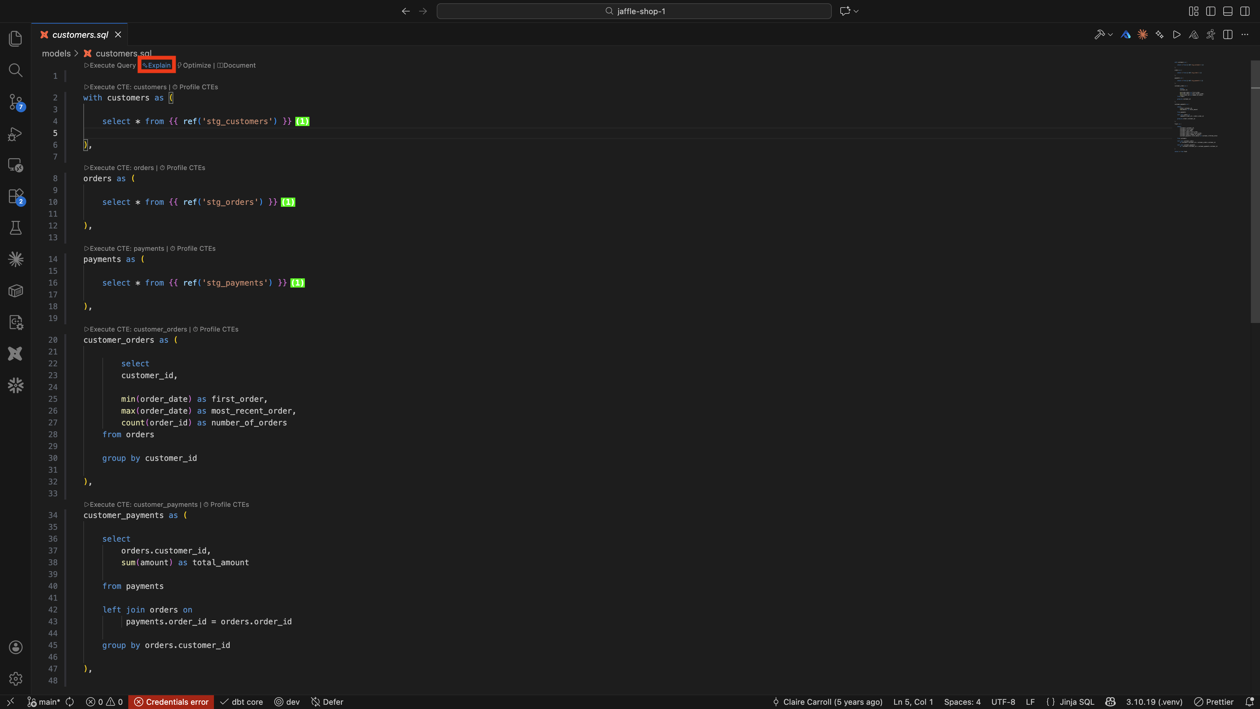Change Spaces: 4 indentation setting

962,702
